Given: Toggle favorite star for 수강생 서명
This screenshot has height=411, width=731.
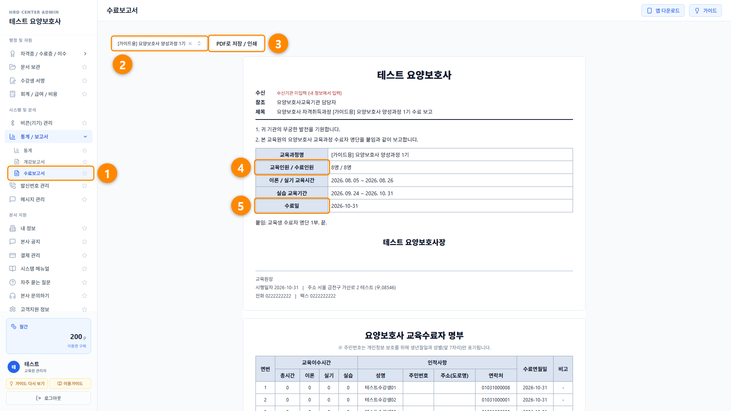Looking at the screenshot, I should point(85,81).
